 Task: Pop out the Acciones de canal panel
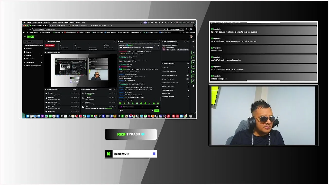pos(188,63)
